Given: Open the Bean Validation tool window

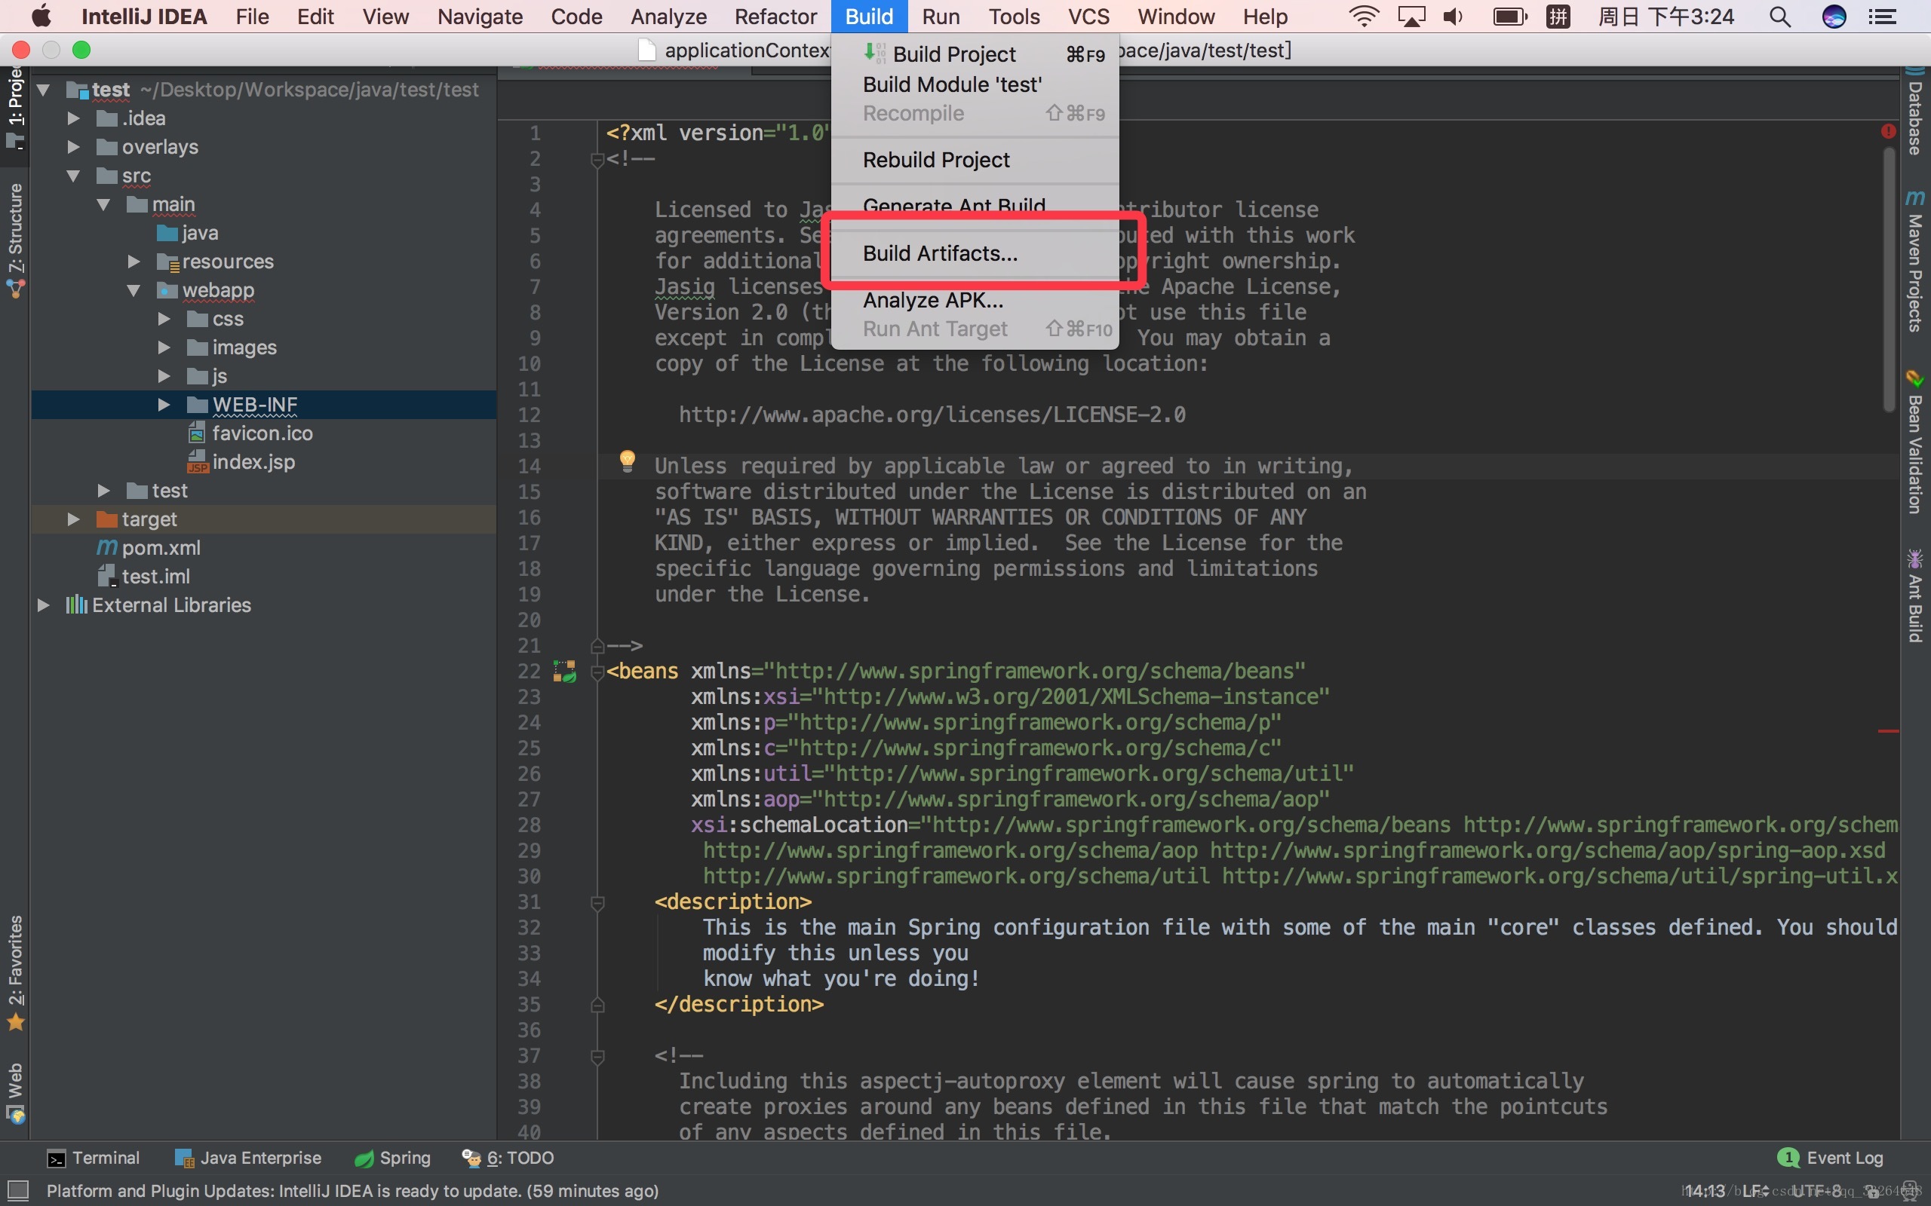Looking at the screenshot, I should click(1914, 442).
